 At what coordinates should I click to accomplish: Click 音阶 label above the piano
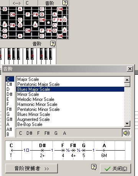tap(37, 44)
